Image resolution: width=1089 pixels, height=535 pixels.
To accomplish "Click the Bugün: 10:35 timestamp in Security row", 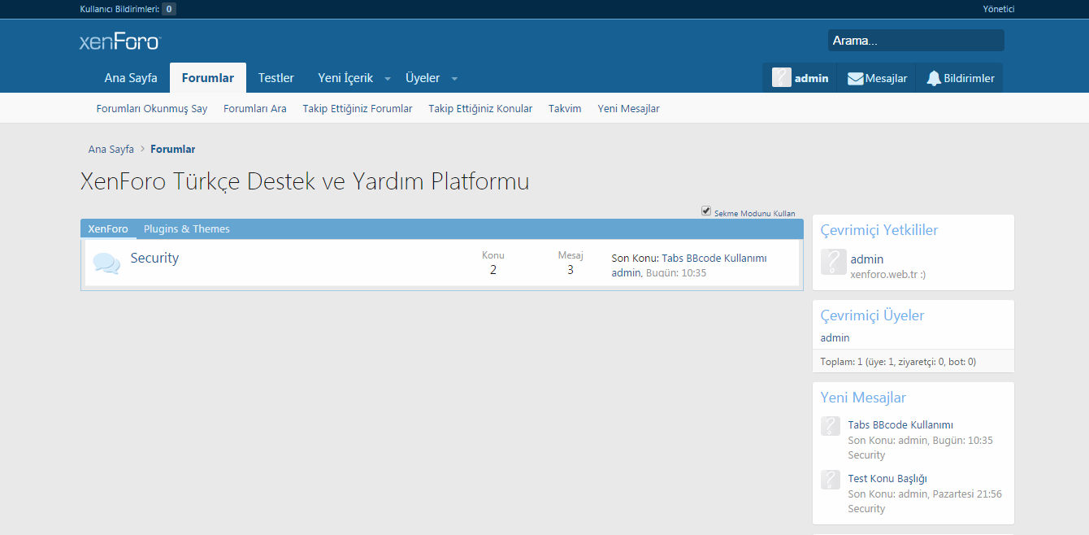I will click(x=676, y=272).
